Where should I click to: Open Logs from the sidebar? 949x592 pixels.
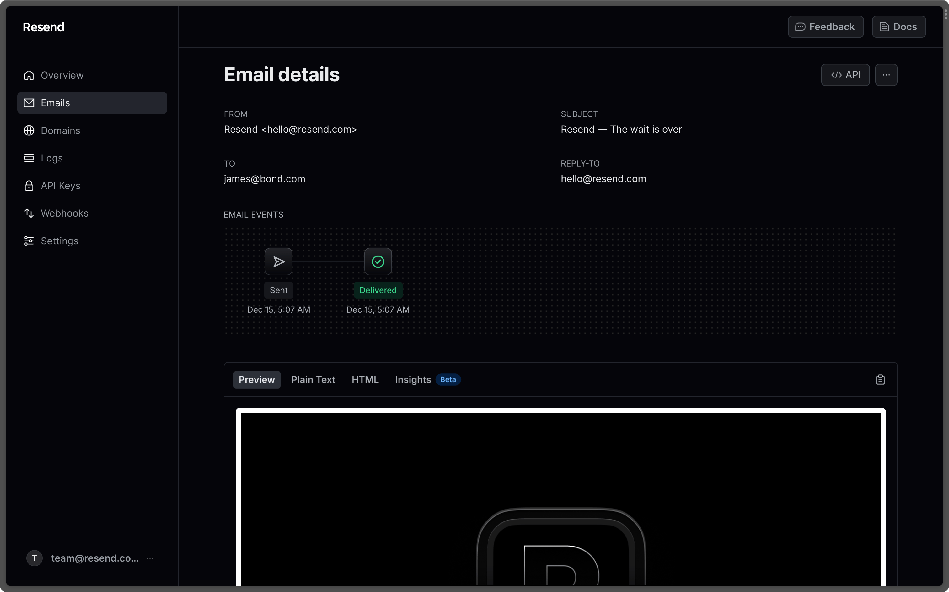tap(92, 158)
